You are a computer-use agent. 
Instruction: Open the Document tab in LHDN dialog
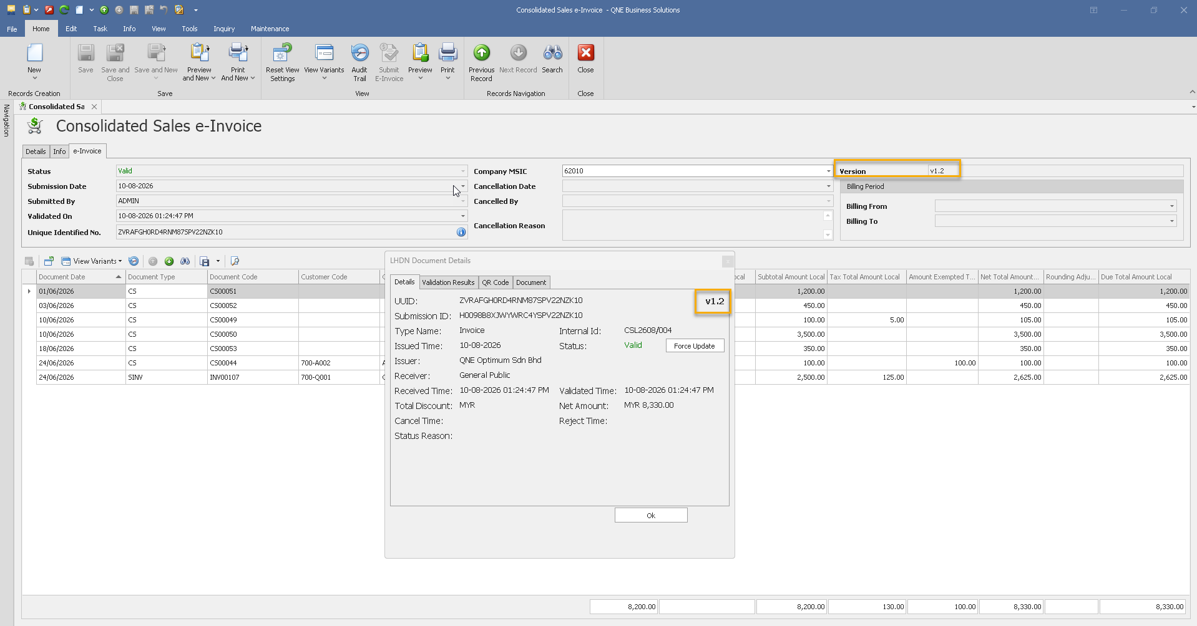pos(531,282)
